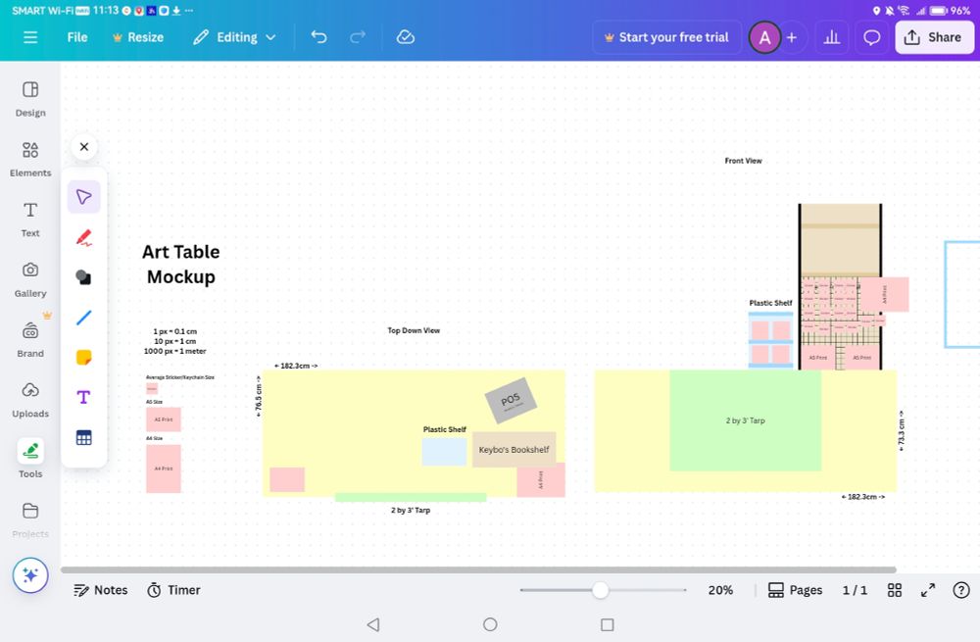Close the drawing tools toolbar
This screenshot has height=642, width=980.
[x=83, y=147]
